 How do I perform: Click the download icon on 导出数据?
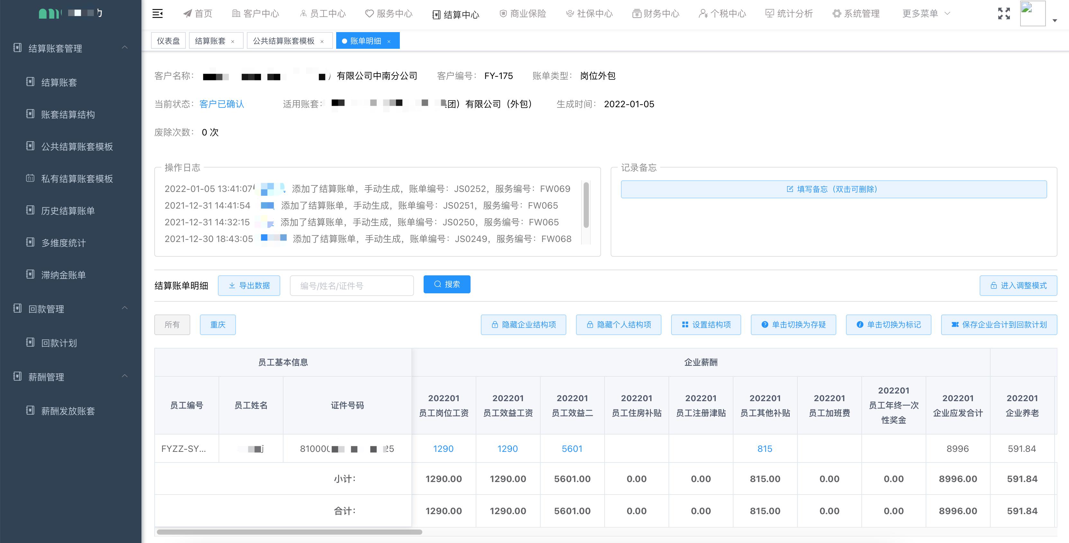coord(231,285)
